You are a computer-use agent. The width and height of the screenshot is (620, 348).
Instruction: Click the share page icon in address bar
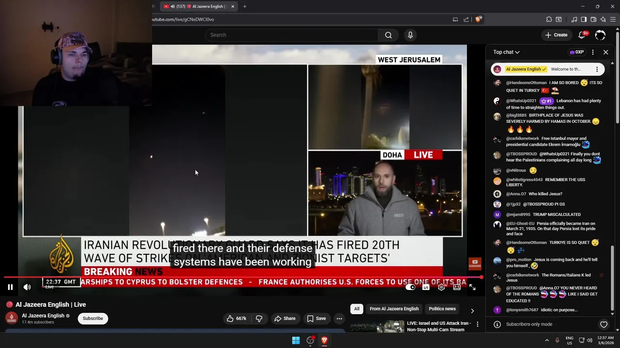click(x=466, y=19)
